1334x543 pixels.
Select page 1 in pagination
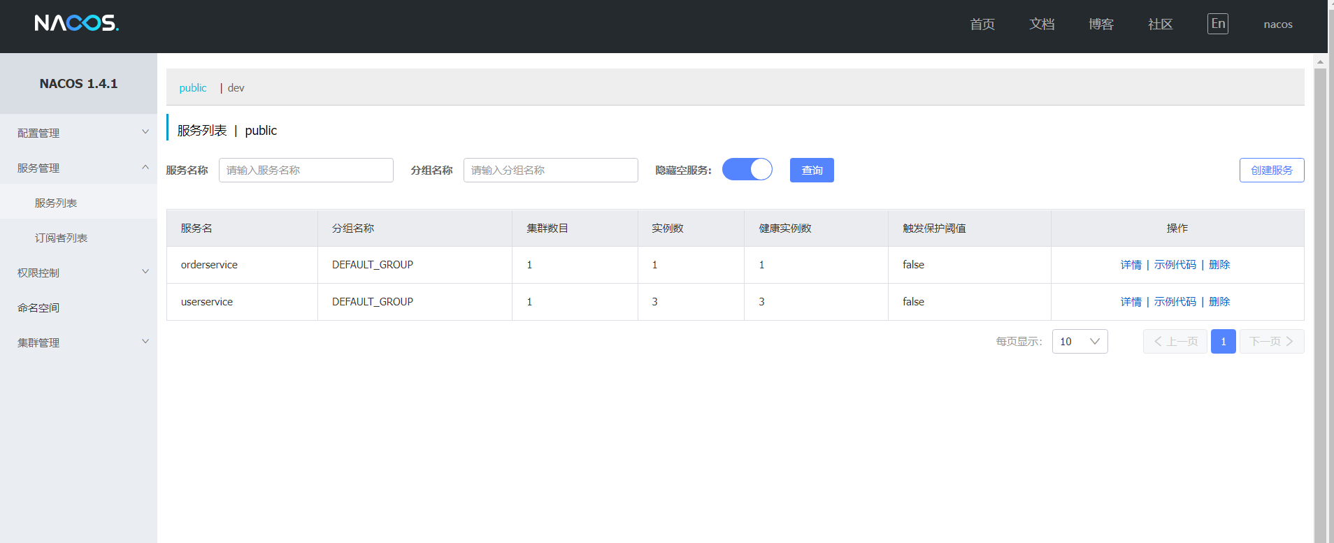1224,341
